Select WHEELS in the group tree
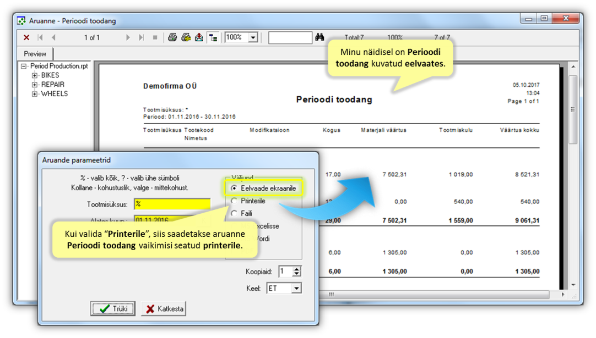This screenshot has width=596, height=338. 55,93
